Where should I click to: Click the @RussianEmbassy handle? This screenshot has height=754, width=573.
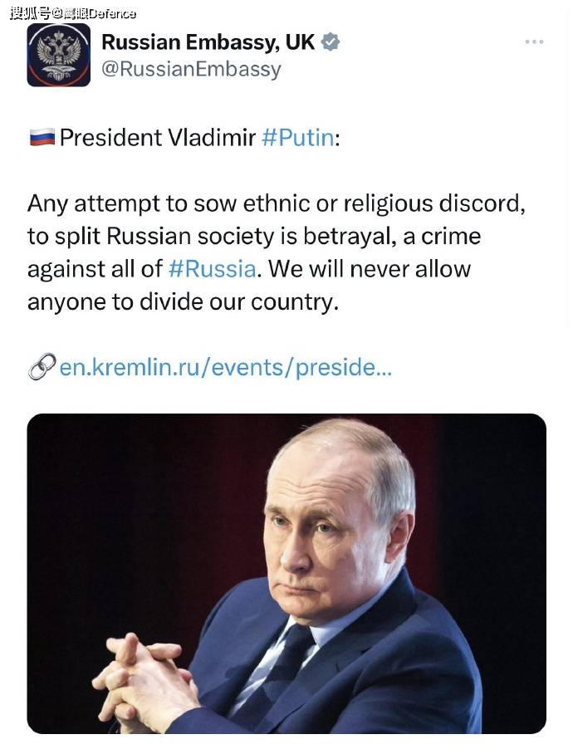(191, 69)
